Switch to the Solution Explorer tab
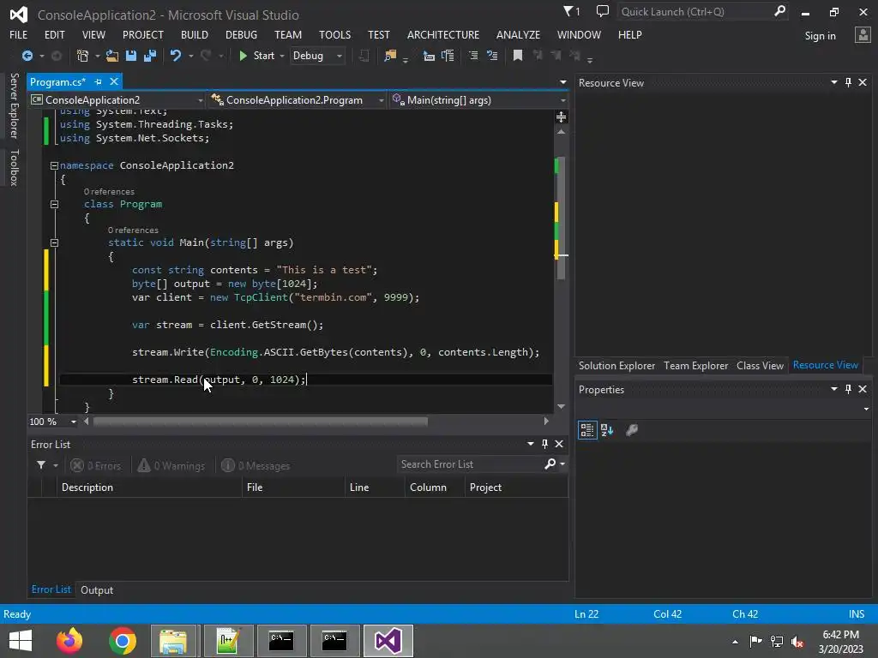Viewport: 878px width, 658px height. point(616,365)
